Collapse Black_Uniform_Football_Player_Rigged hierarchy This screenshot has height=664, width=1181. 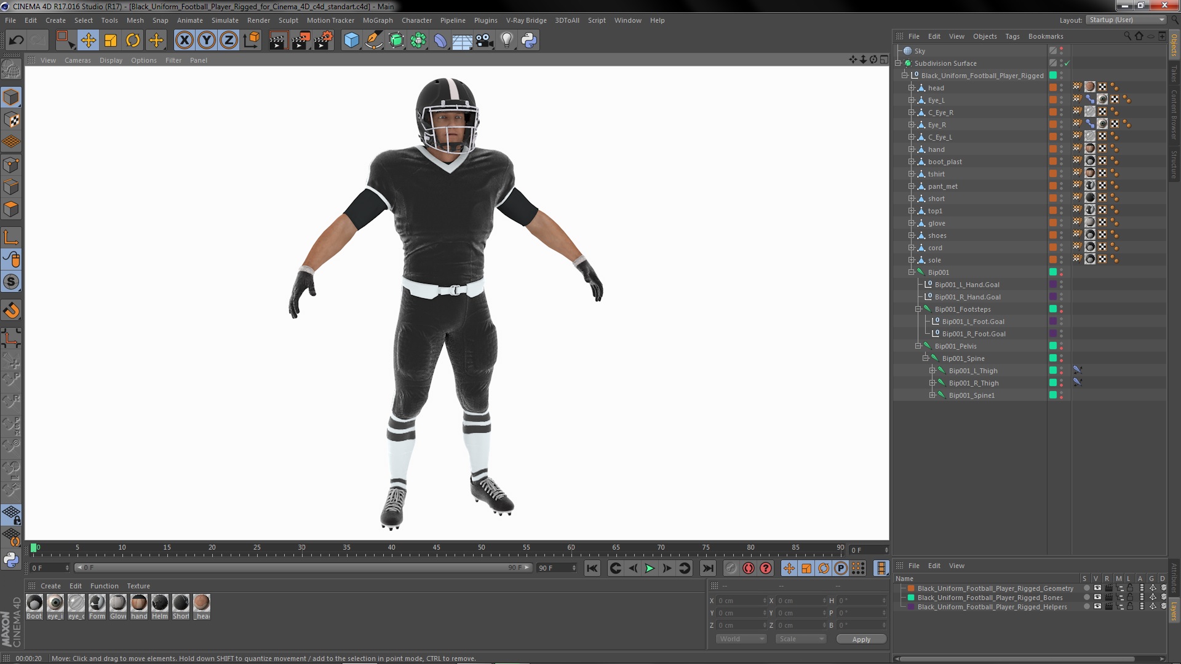pyautogui.click(x=905, y=76)
